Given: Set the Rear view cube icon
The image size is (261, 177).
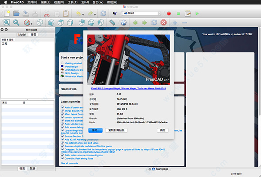Looking at the screenshot, I should (x=82, y=23).
